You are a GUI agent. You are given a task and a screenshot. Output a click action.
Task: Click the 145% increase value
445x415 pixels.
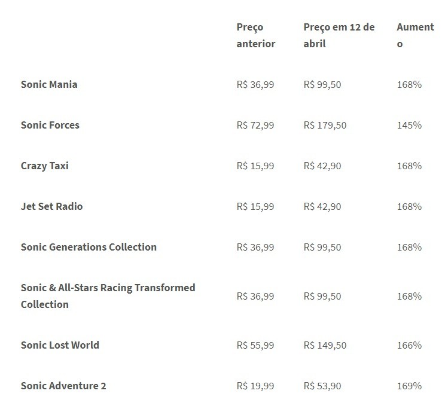click(409, 125)
